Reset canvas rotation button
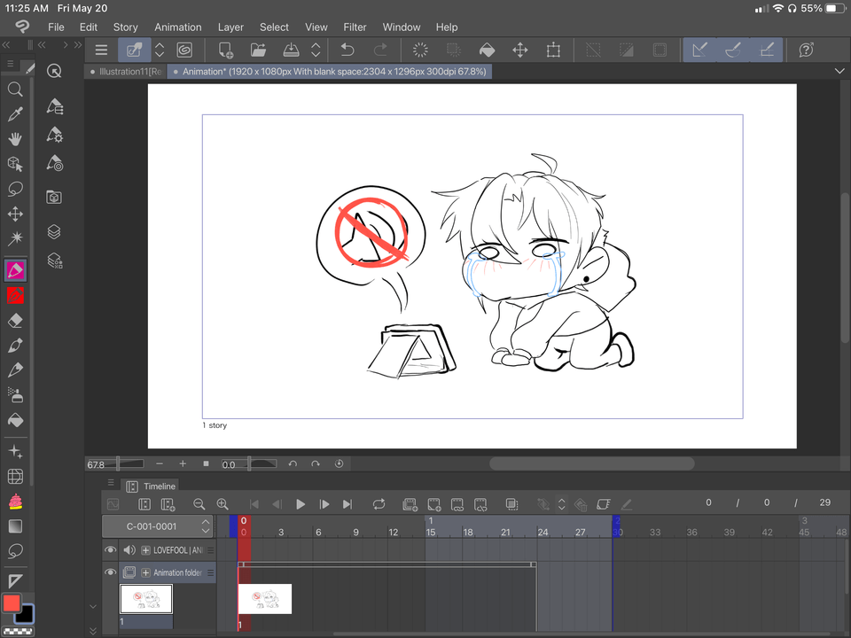Screen dimensions: 851x638 [340, 463]
